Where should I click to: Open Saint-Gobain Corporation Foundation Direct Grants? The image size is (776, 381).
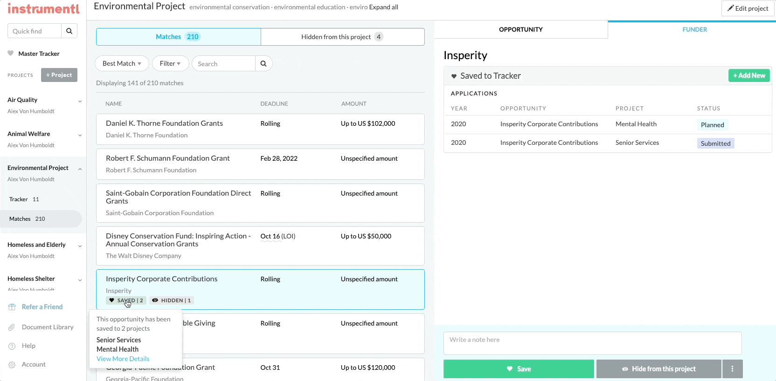pyautogui.click(x=260, y=203)
